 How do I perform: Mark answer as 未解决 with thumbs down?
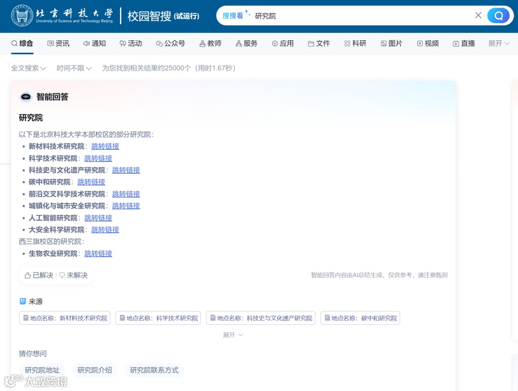(73, 275)
